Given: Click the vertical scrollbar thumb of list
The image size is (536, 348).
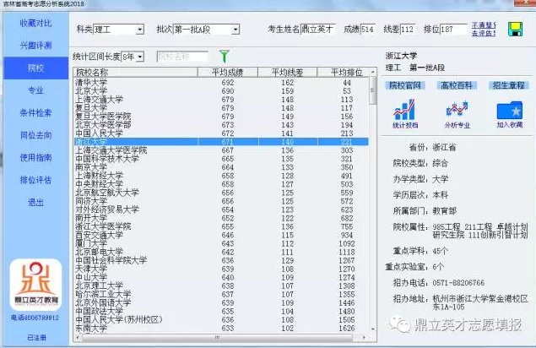Looking at the screenshot, I should click(373, 90).
